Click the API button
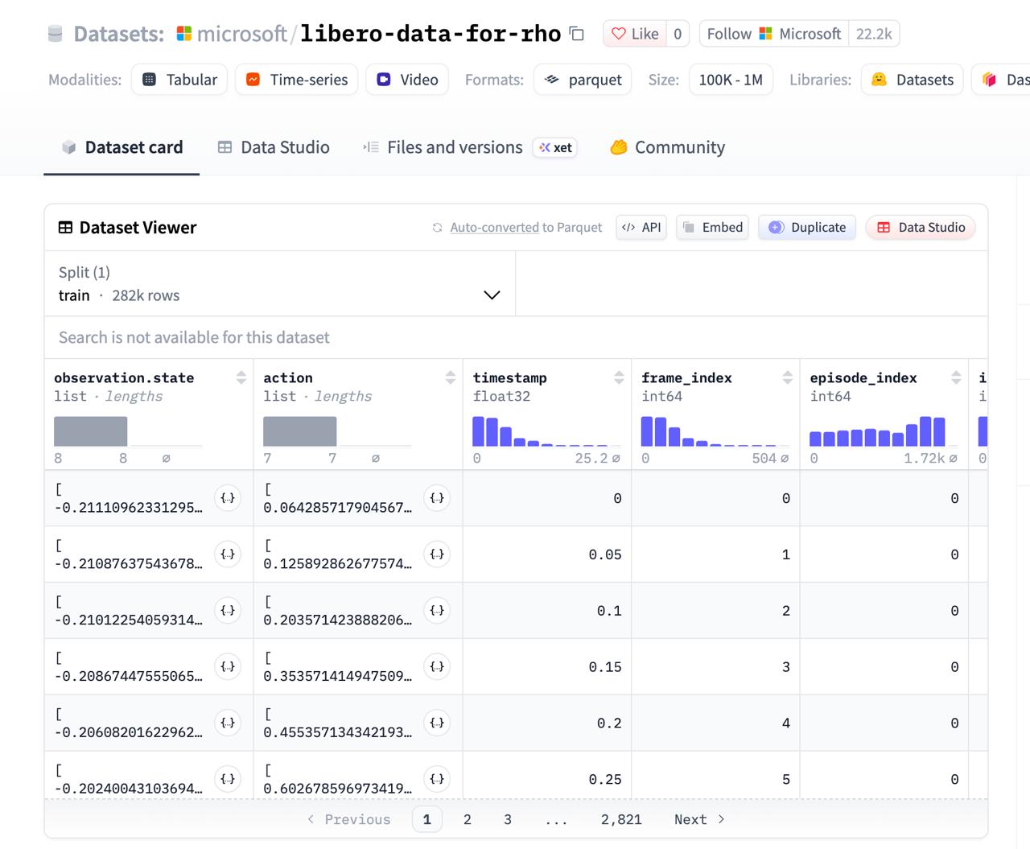Screen dimensions: 1030x849 tap(641, 228)
